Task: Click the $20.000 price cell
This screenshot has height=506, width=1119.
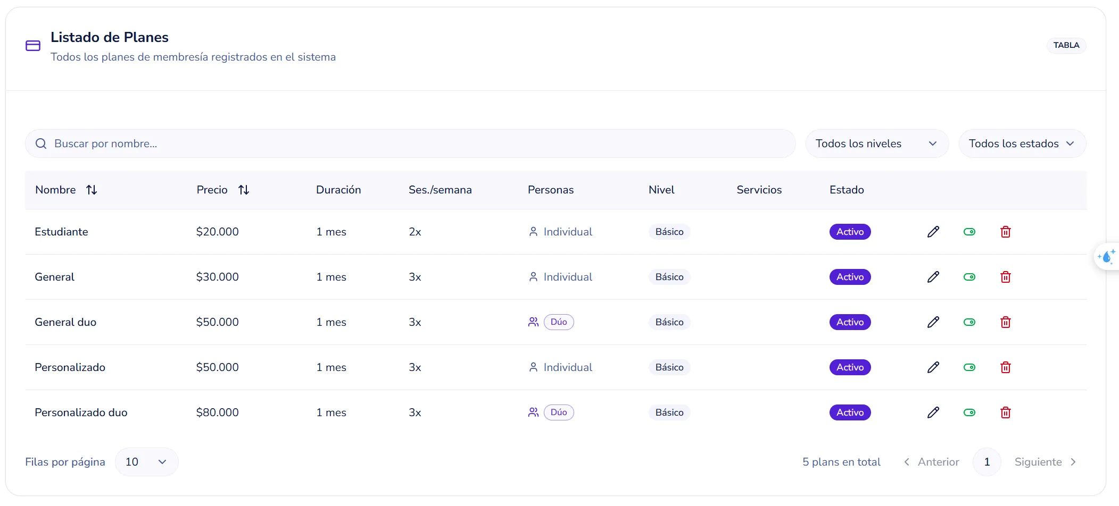Action: click(217, 232)
